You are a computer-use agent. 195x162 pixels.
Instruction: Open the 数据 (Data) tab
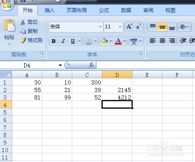coord(126,10)
